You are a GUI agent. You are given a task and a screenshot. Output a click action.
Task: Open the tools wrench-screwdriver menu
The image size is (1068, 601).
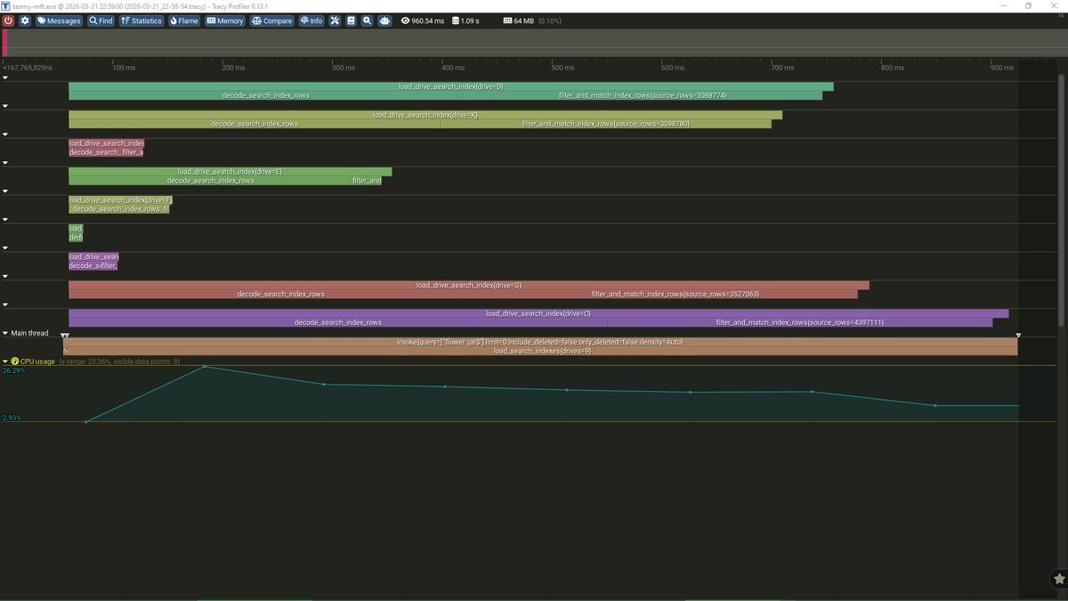(x=335, y=20)
